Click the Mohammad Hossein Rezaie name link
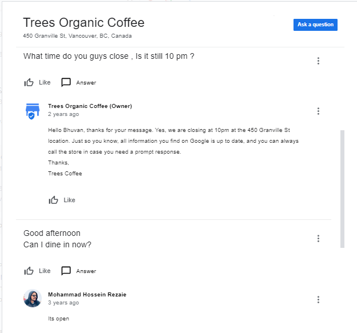Image resolution: width=357 pixels, height=333 pixels. tap(87, 295)
